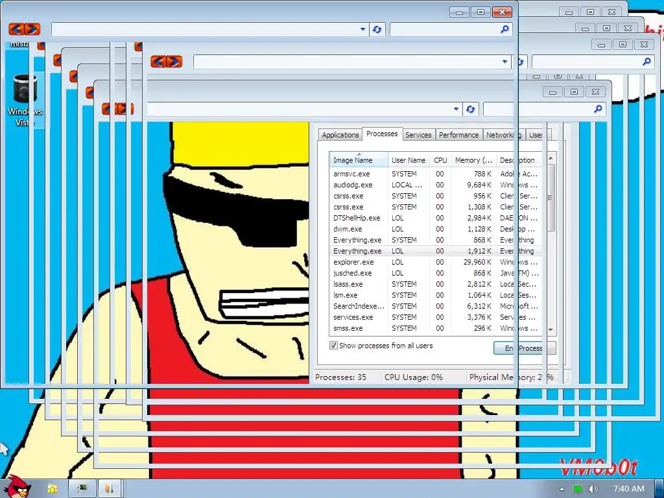
Task: Open address dropdown in the frontmost window
Action: click(362, 29)
